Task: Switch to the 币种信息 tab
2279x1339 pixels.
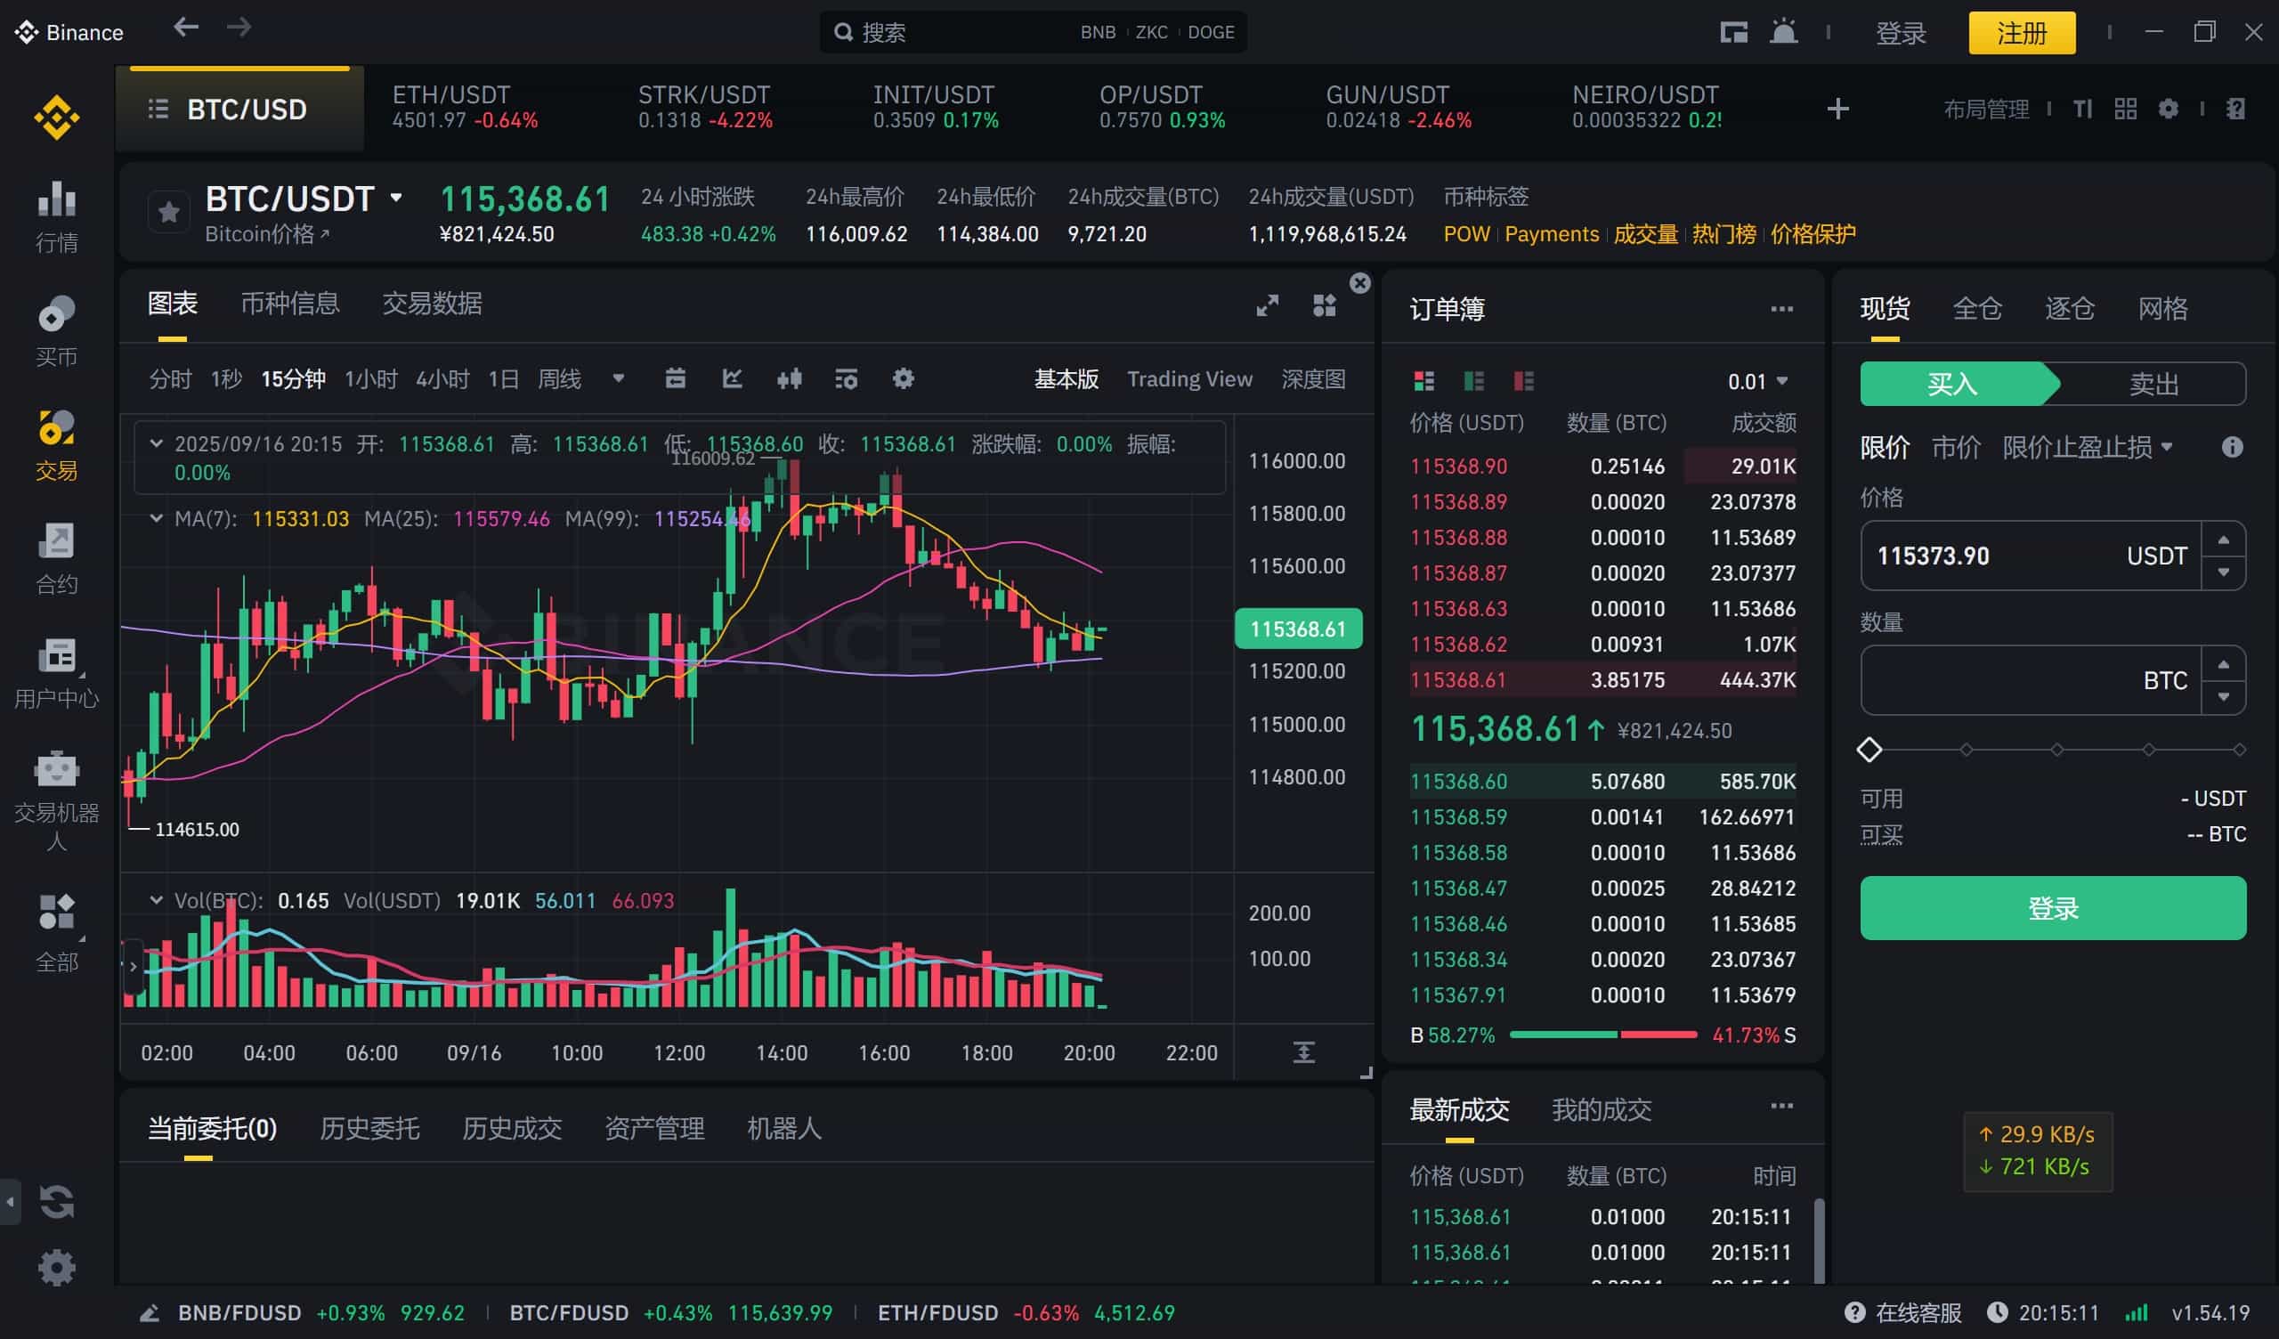Action: click(x=289, y=304)
